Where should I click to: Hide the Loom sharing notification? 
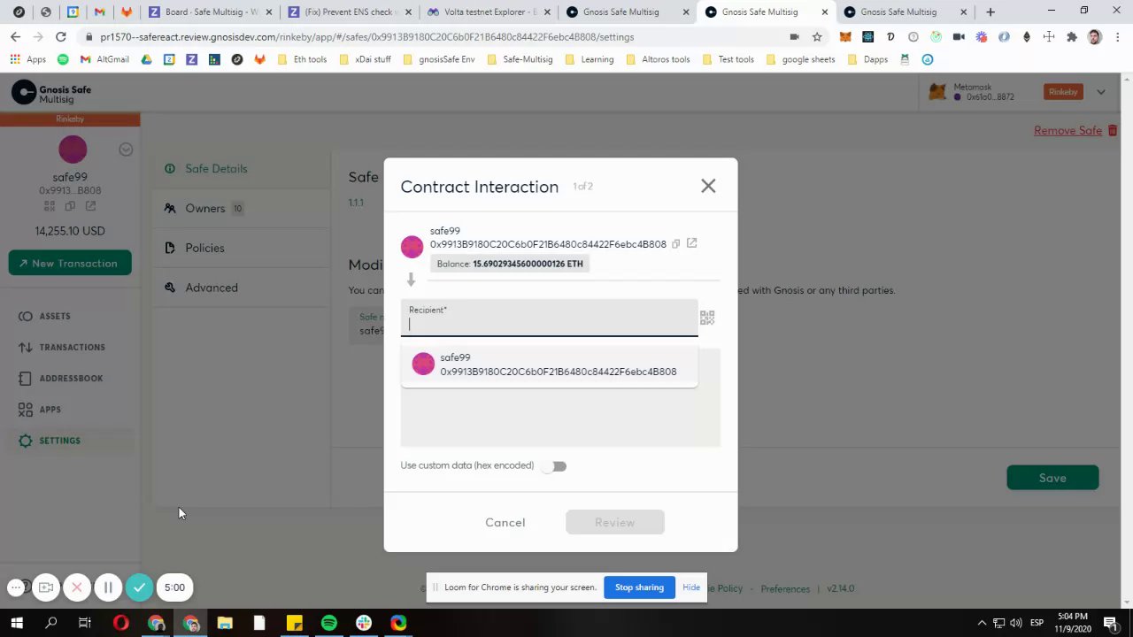click(691, 587)
